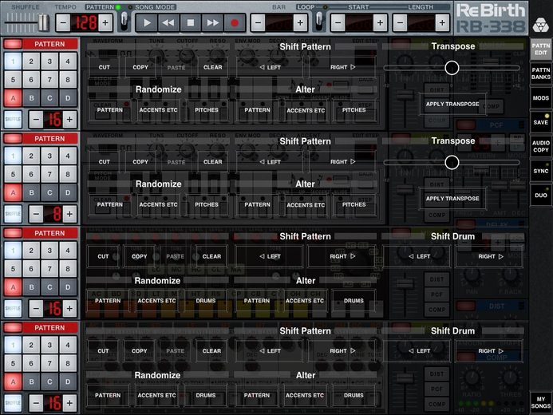
Task: Click the first synth Transpose slider handle
Action: 452,68
